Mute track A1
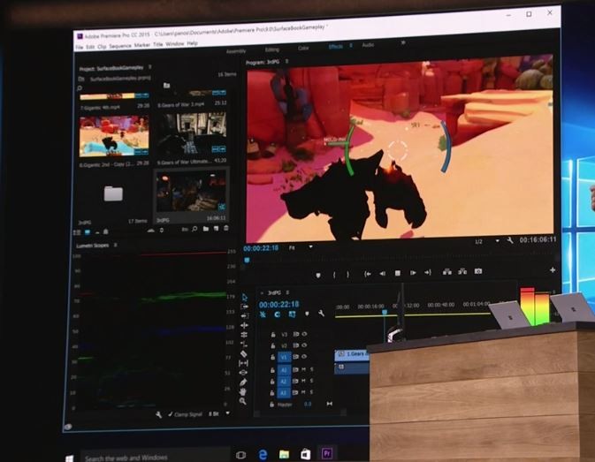The height and width of the screenshot is (462, 595). (303, 369)
